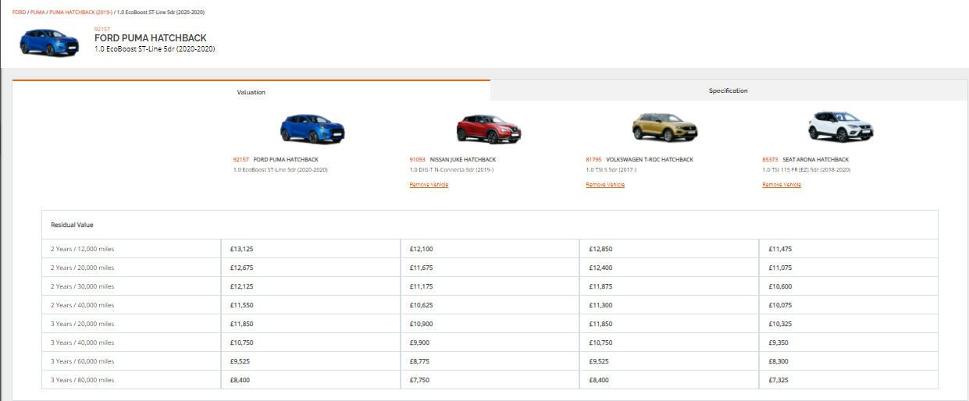Click the £8,775 value cell
Screen dimensions: 969x401
(490, 361)
